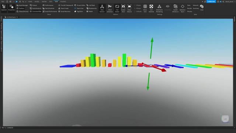Enter Full Screen mode
The height and width of the screenshot is (133, 236).
click(x=117, y=8)
